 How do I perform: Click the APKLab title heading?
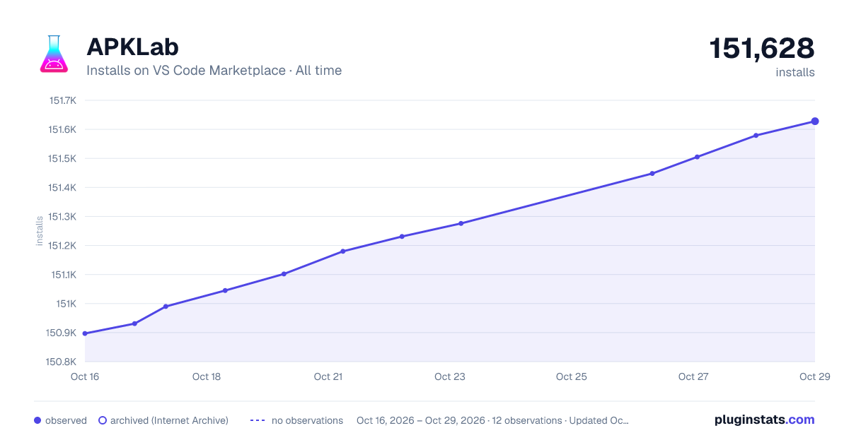pos(132,47)
